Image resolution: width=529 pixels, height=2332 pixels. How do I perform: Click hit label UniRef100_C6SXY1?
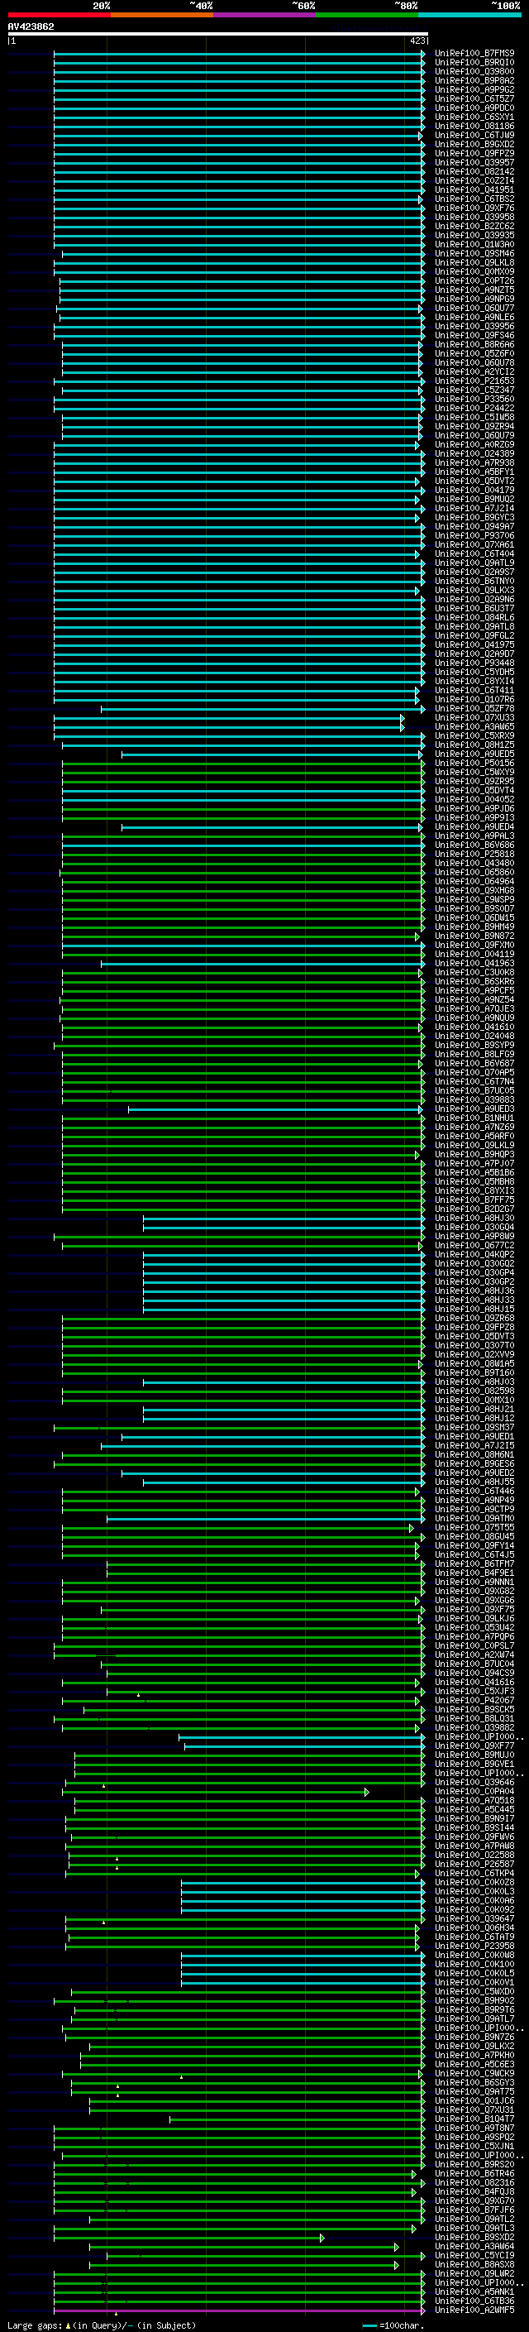(x=474, y=117)
